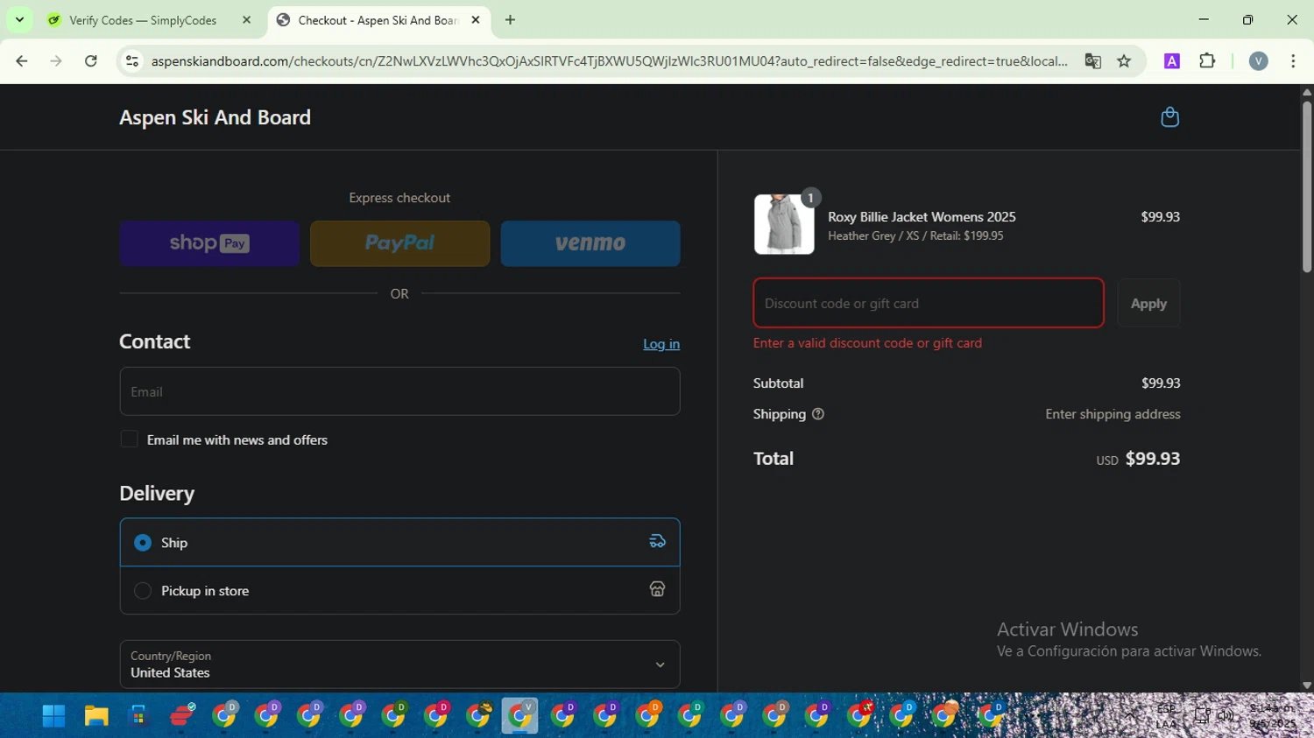Click the page vertical scrollbar thumb
Image resolution: width=1314 pixels, height=738 pixels.
coord(1306,186)
